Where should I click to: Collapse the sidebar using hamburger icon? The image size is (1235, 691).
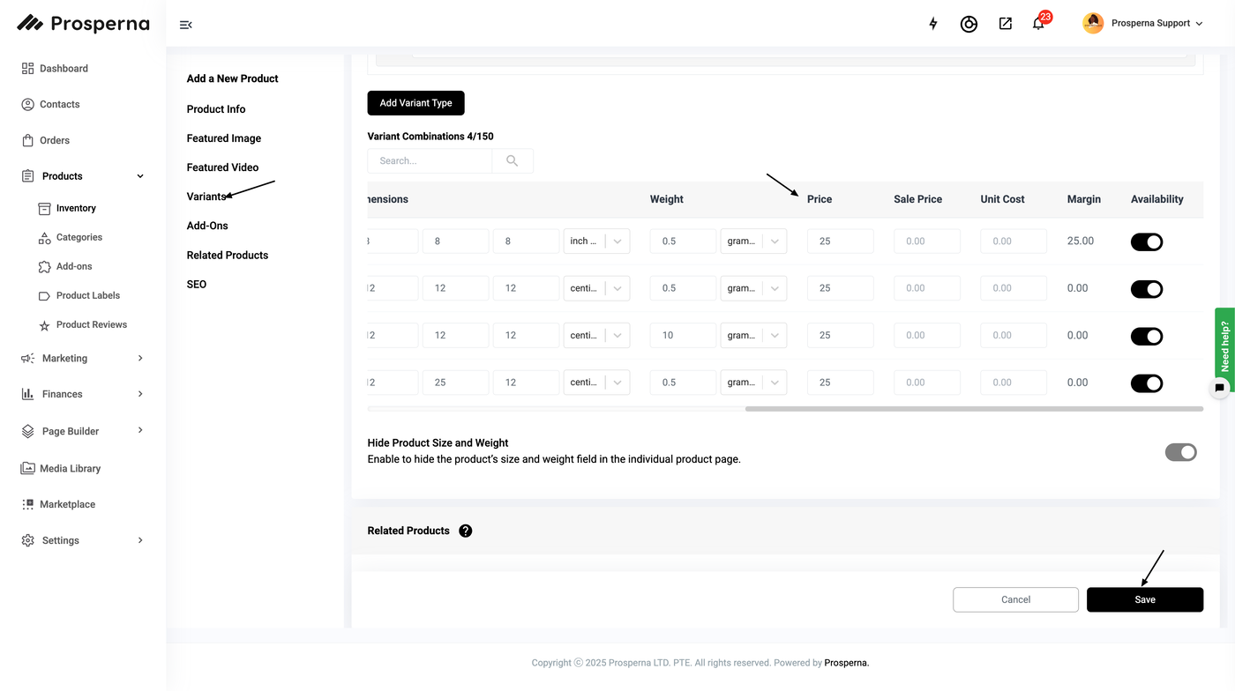(185, 25)
